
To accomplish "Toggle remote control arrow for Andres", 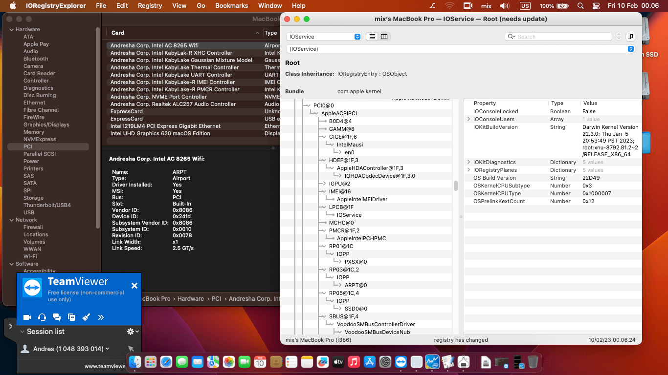I will [x=131, y=349].
